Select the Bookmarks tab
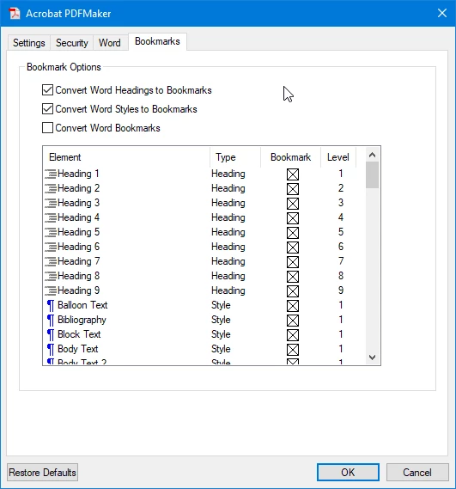The image size is (456, 489). click(157, 41)
